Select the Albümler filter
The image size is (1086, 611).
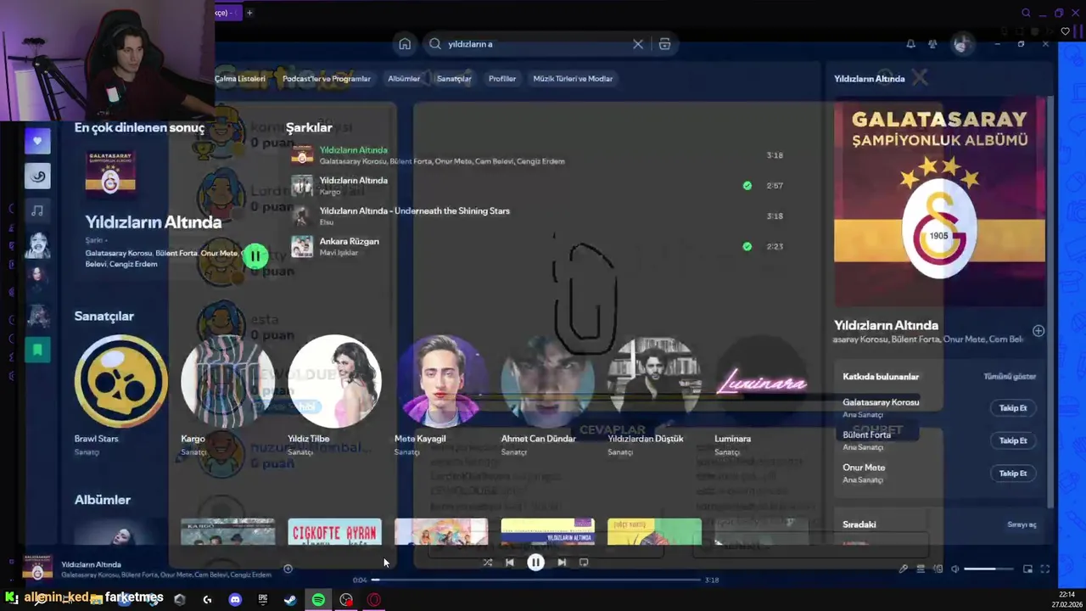pos(404,78)
